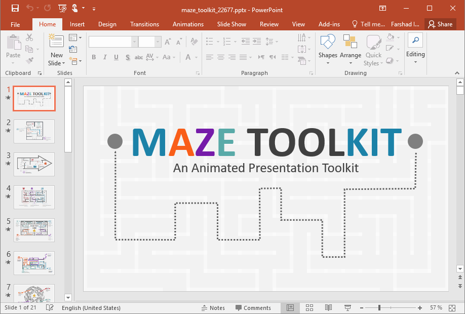Select Normal view in status bar

click(290, 307)
